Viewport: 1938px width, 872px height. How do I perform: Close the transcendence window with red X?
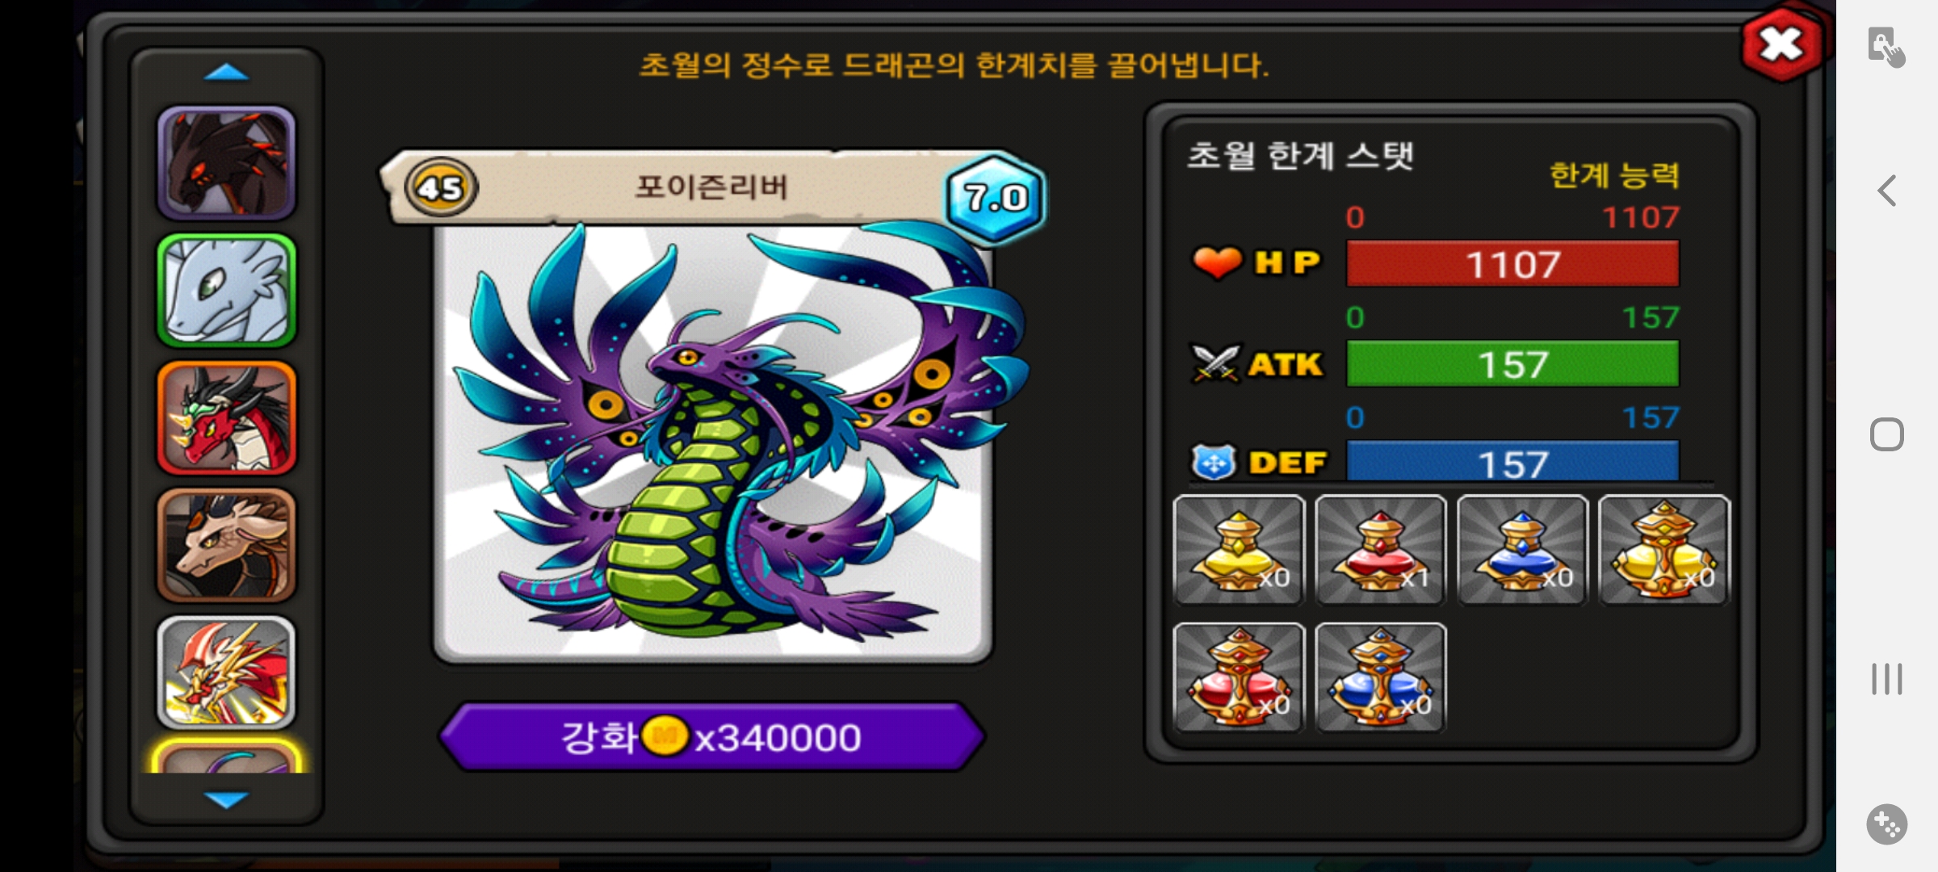1781,44
